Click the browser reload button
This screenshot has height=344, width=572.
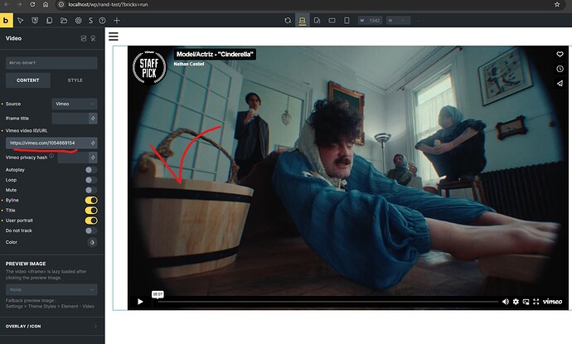point(32,4)
